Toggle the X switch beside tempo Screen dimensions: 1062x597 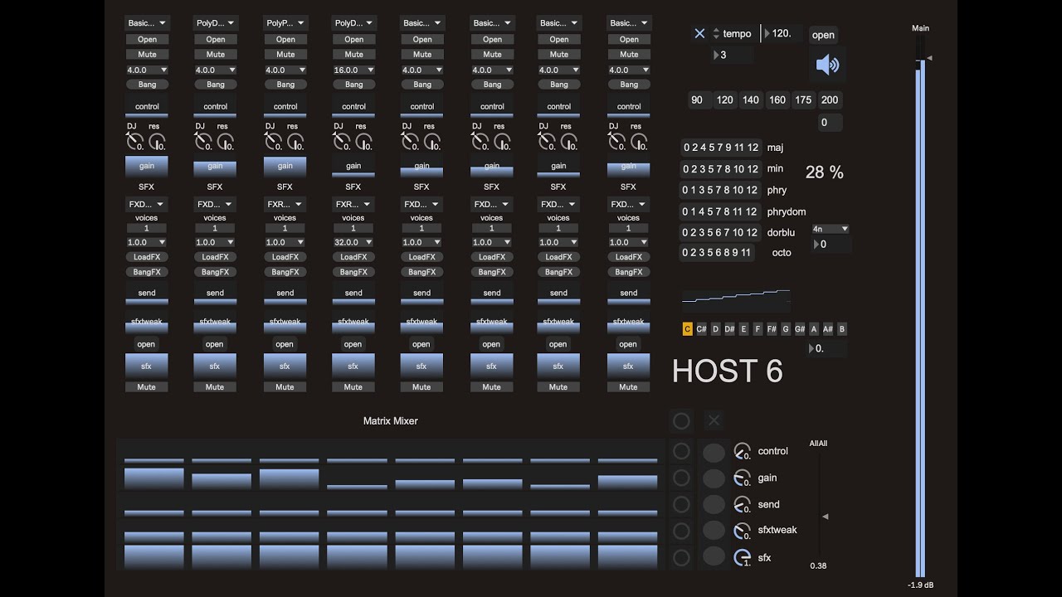699,33
